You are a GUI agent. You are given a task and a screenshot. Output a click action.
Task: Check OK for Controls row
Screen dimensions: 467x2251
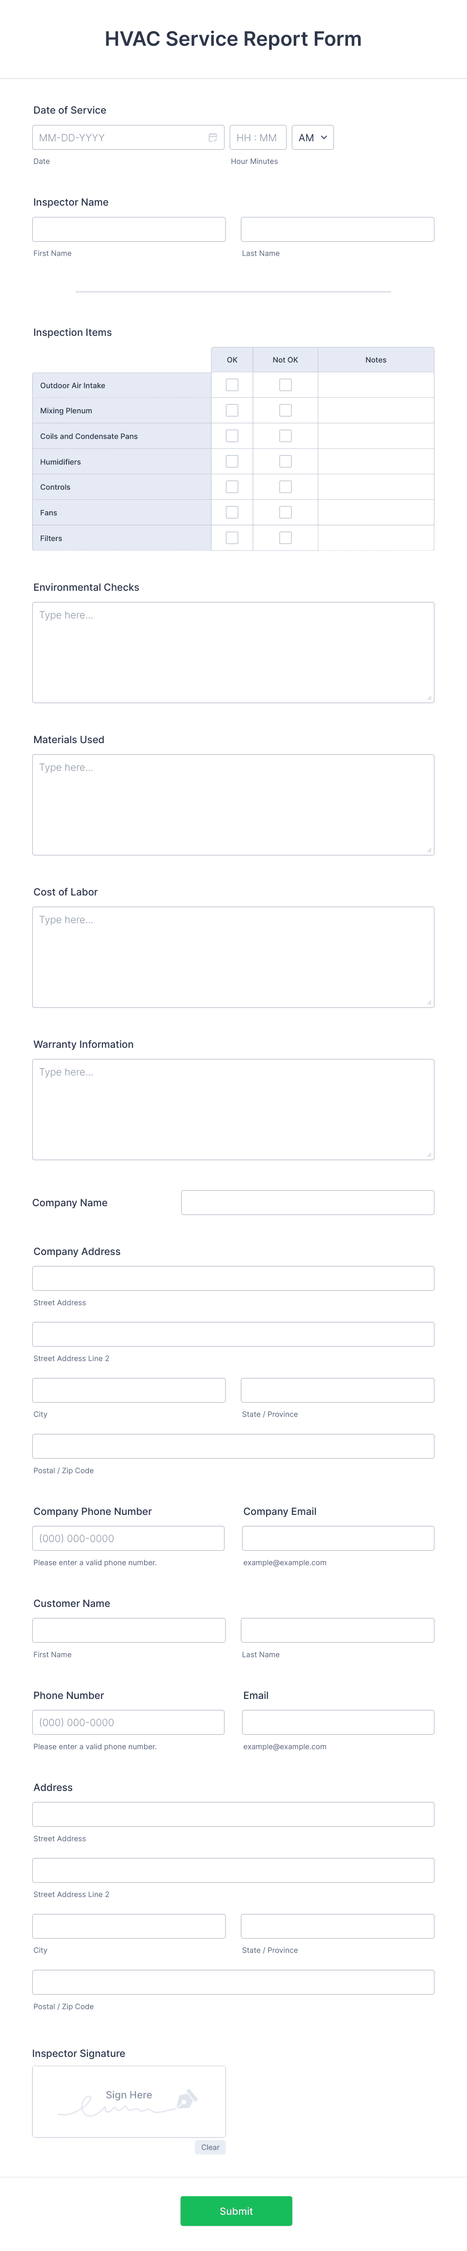[232, 487]
